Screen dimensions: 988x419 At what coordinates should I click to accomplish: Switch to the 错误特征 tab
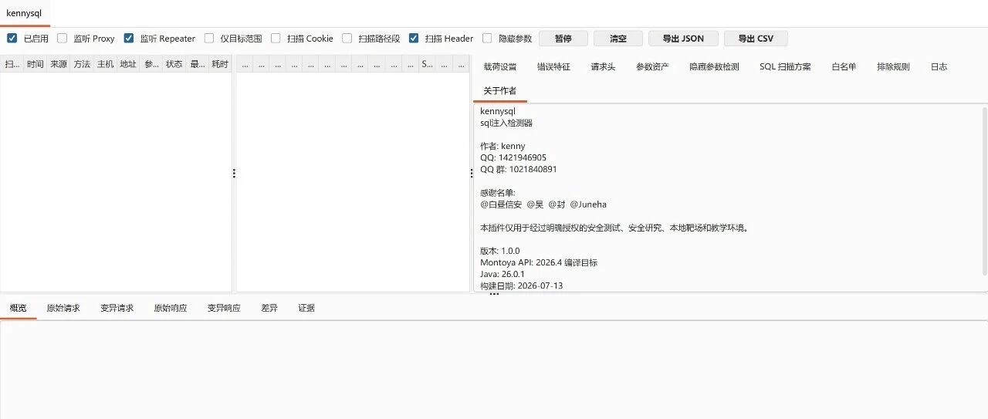(x=553, y=67)
